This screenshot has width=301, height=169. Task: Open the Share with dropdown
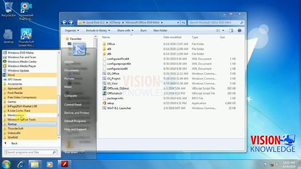125,31
